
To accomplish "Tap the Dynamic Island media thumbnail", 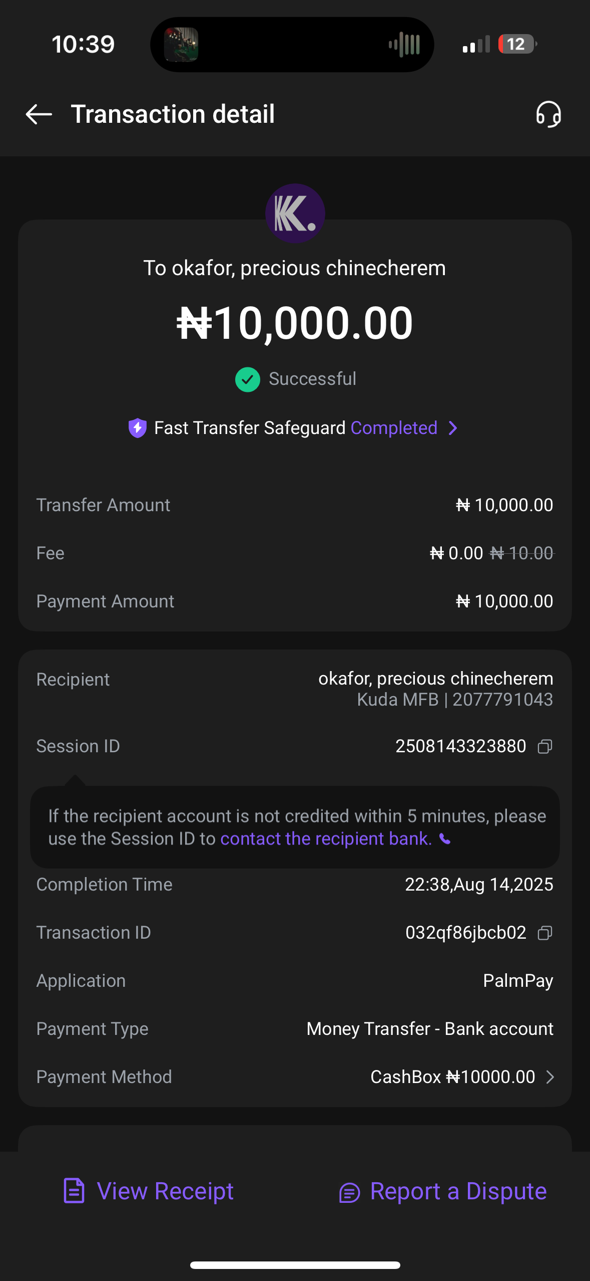I will pos(181,45).
